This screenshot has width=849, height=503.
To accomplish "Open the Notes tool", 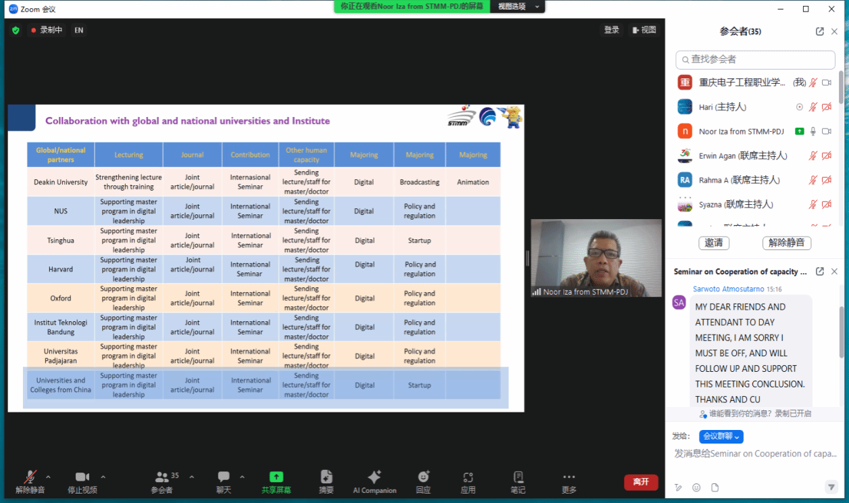I will 518,477.
